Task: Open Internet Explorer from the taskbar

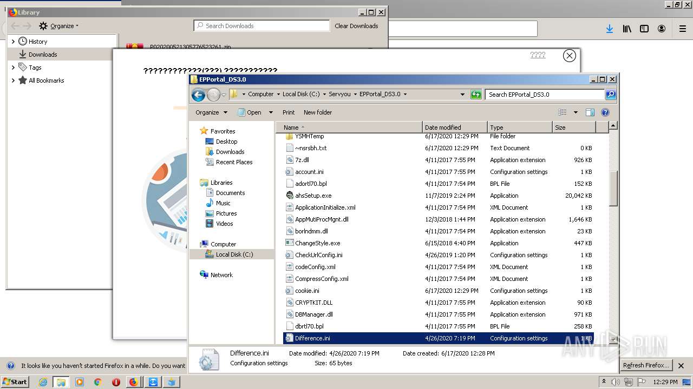Action: 43,382
